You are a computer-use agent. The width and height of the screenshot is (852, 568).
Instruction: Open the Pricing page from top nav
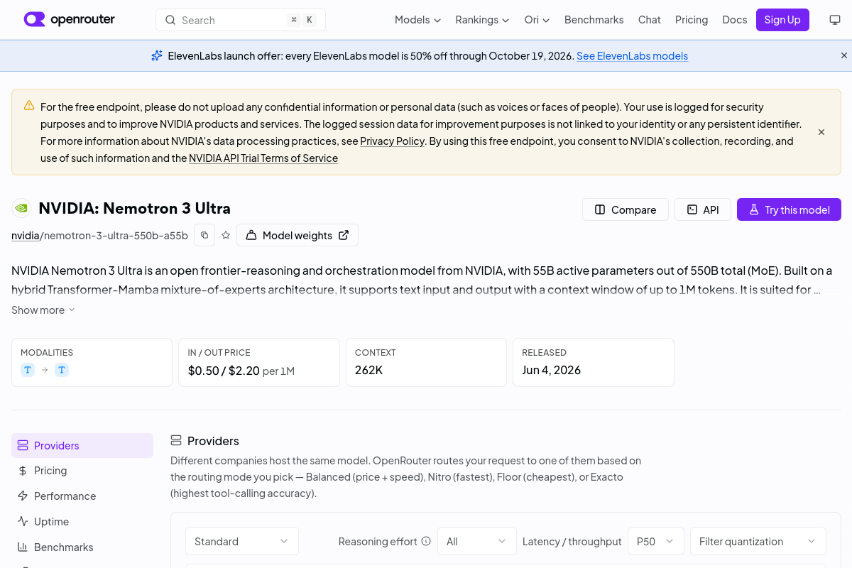coord(692,20)
